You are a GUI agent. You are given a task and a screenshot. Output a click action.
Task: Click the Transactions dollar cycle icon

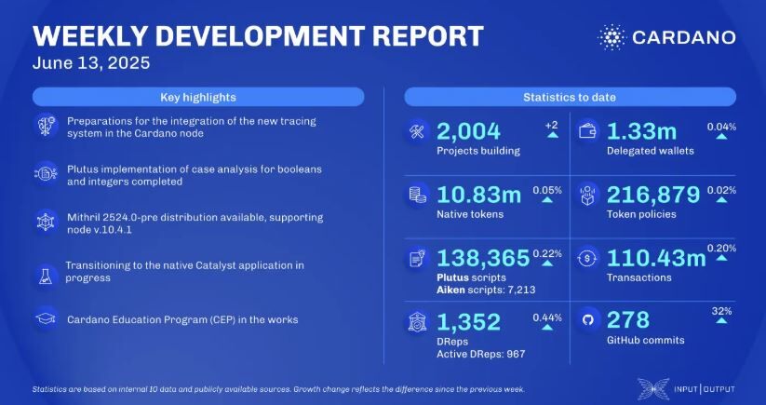pyautogui.click(x=587, y=258)
